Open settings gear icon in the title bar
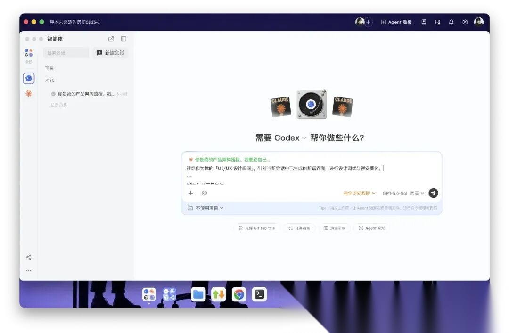The width and height of the screenshot is (509, 333). click(465, 22)
